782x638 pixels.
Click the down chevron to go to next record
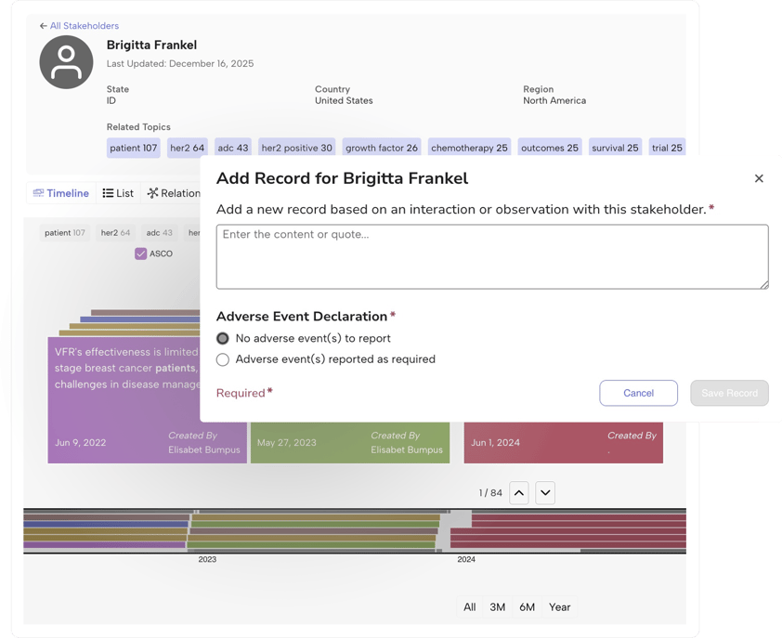(x=544, y=493)
